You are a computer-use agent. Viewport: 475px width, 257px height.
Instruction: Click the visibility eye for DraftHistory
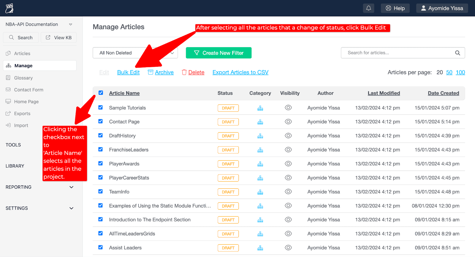coord(288,136)
